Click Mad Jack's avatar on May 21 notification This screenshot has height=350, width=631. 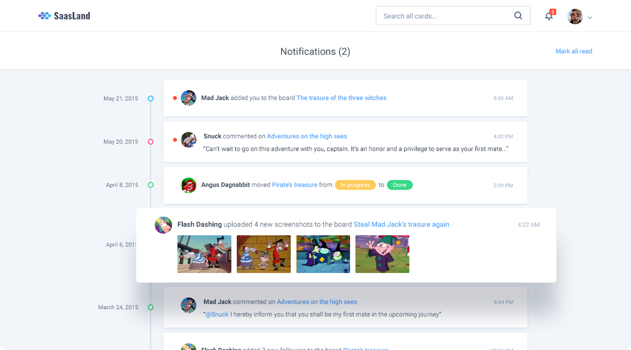pos(188,98)
